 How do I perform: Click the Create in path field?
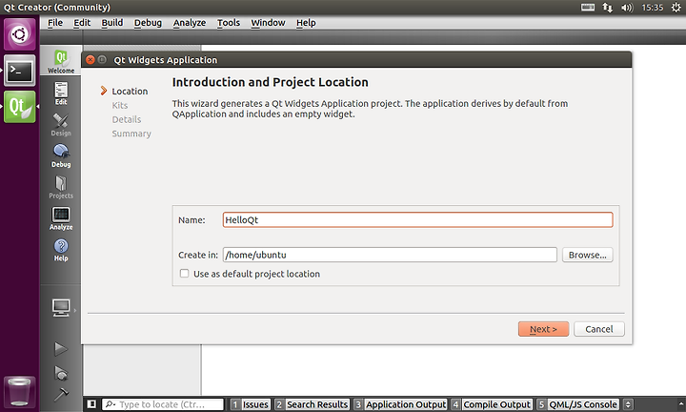point(390,255)
